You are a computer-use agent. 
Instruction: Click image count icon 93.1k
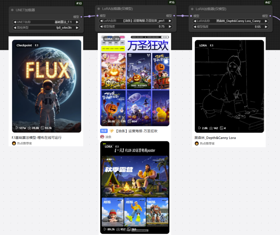click(43, 128)
